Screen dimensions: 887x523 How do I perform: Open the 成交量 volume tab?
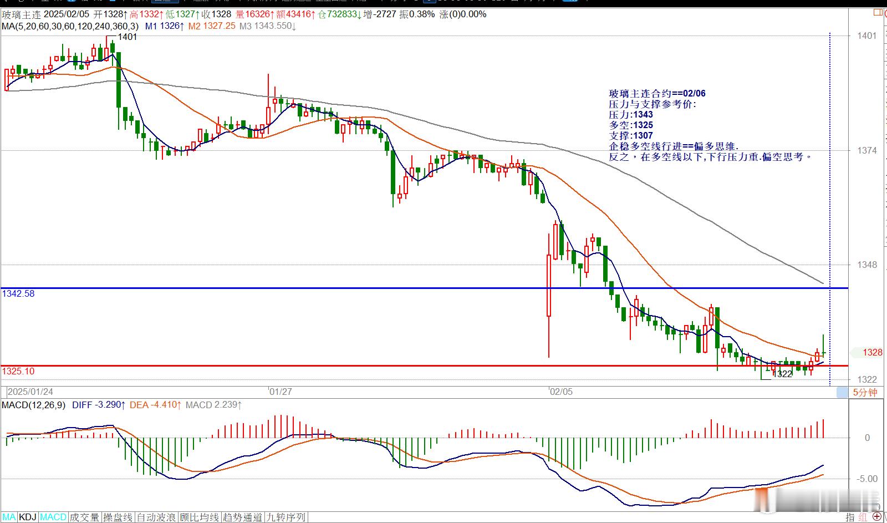click(x=85, y=517)
